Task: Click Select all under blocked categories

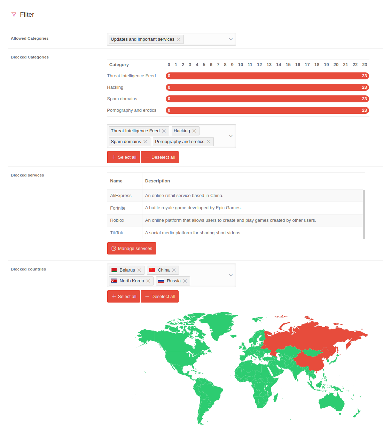Action: coord(124,157)
